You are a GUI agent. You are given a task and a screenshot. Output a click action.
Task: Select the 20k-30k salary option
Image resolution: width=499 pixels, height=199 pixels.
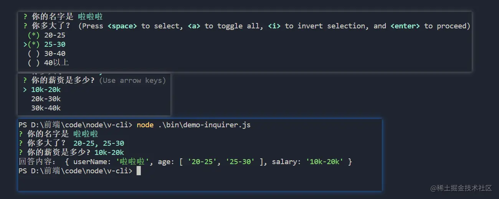(46, 99)
